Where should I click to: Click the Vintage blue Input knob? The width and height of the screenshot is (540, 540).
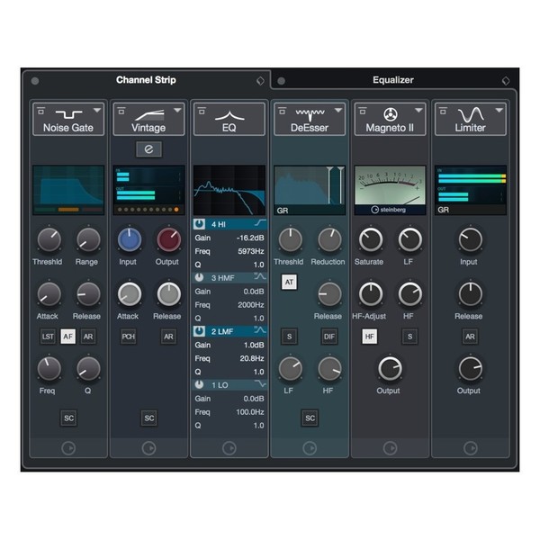tap(130, 239)
